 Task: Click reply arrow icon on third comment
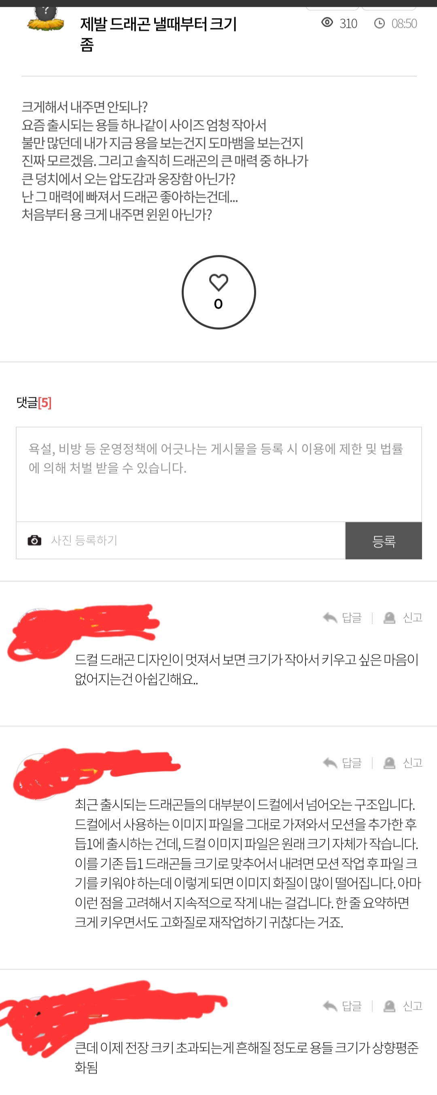click(x=330, y=1006)
